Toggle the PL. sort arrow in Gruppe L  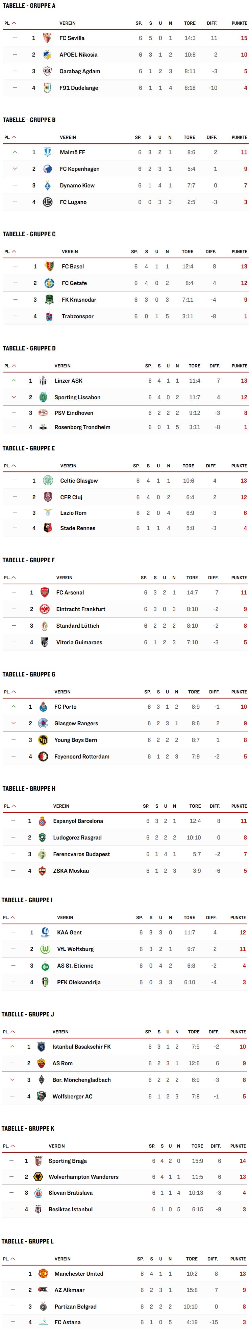coord(12,1259)
